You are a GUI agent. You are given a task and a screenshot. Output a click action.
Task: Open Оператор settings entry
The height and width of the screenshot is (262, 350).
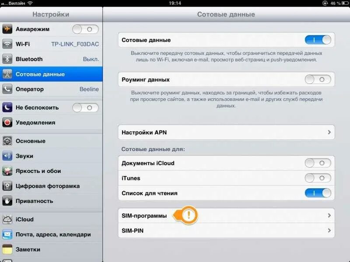pyautogui.click(x=51, y=89)
